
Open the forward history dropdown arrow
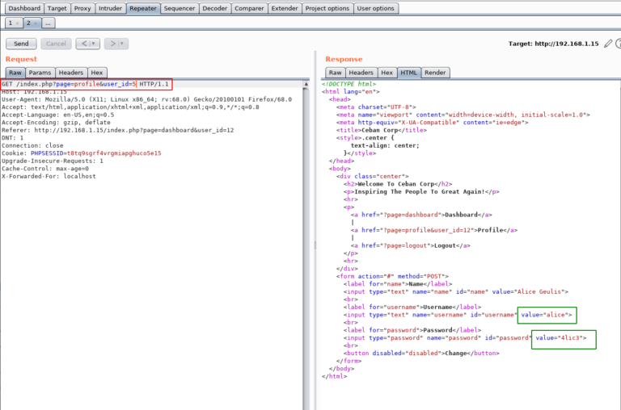point(122,44)
